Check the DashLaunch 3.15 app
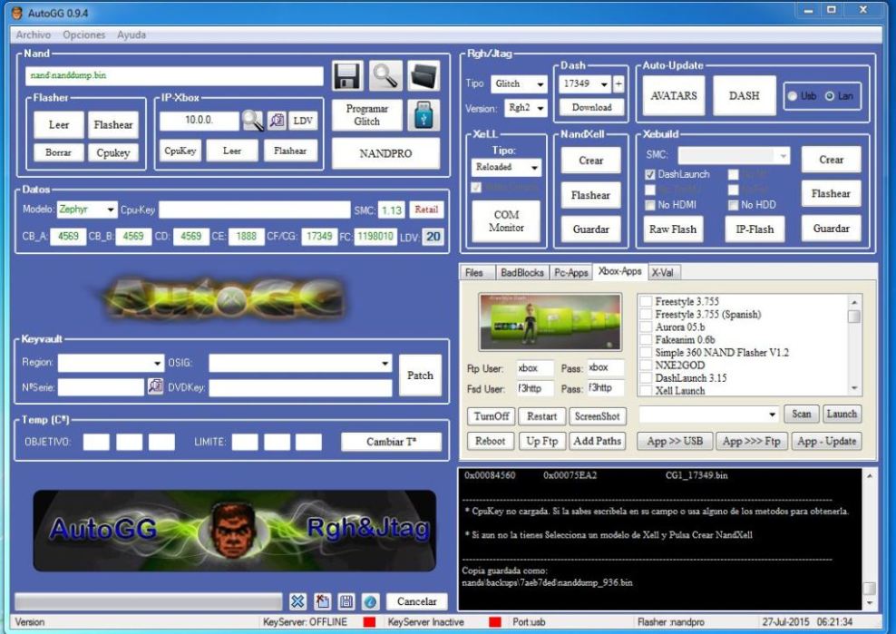Viewport: 896px width, 634px height. point(646,378)
